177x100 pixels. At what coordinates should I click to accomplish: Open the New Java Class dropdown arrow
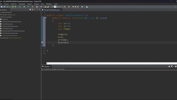(17, 7)
